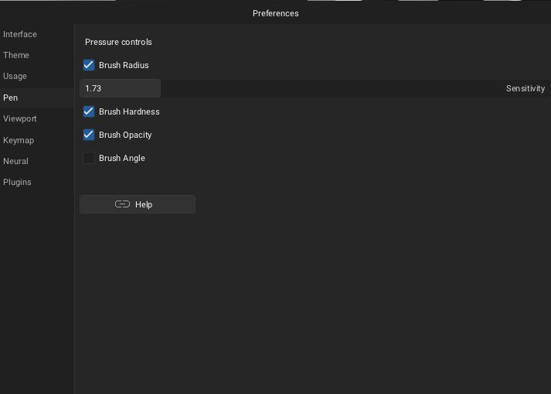
Task: Click the Sensitivity label on the slider
Action: pyautogui.click(x=525, y=88)
